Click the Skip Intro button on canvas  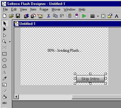(90, 79)
